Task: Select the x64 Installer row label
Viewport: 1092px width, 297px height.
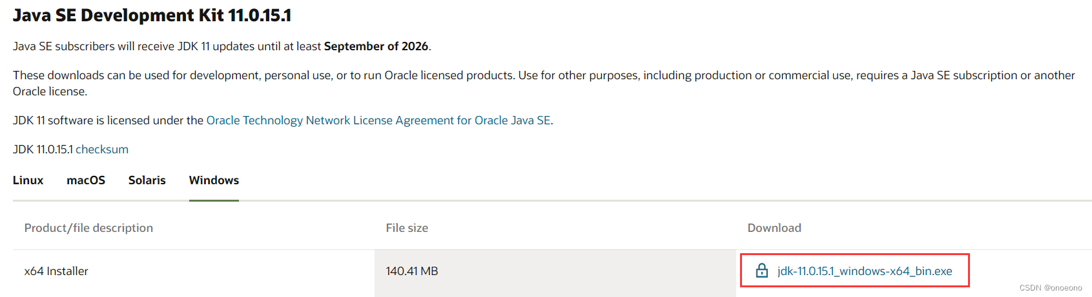Action: click(x=56, y=271)
